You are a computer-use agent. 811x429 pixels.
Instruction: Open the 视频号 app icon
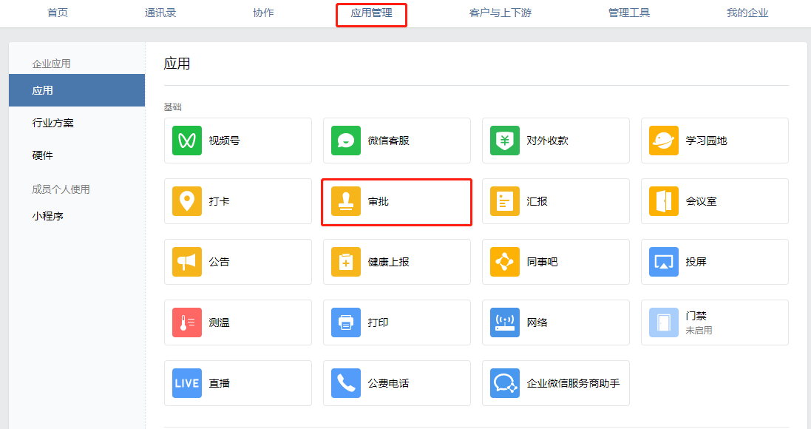tap(187, 141)
